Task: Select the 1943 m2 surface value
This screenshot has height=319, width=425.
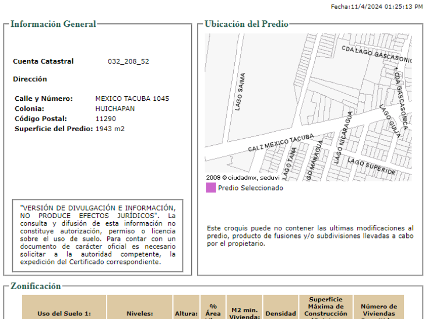Action: (110, 129)
